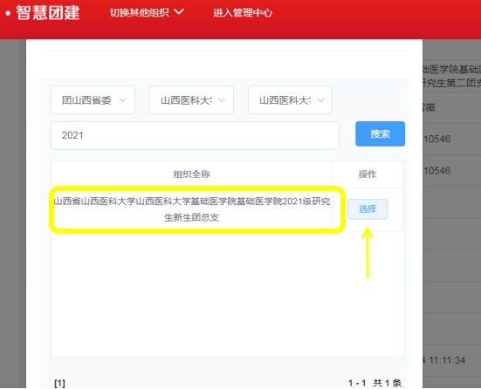Click the 组织全称 column header
Image resolution: width=481 pixels, height=389 pixels.
coord(192,174)
